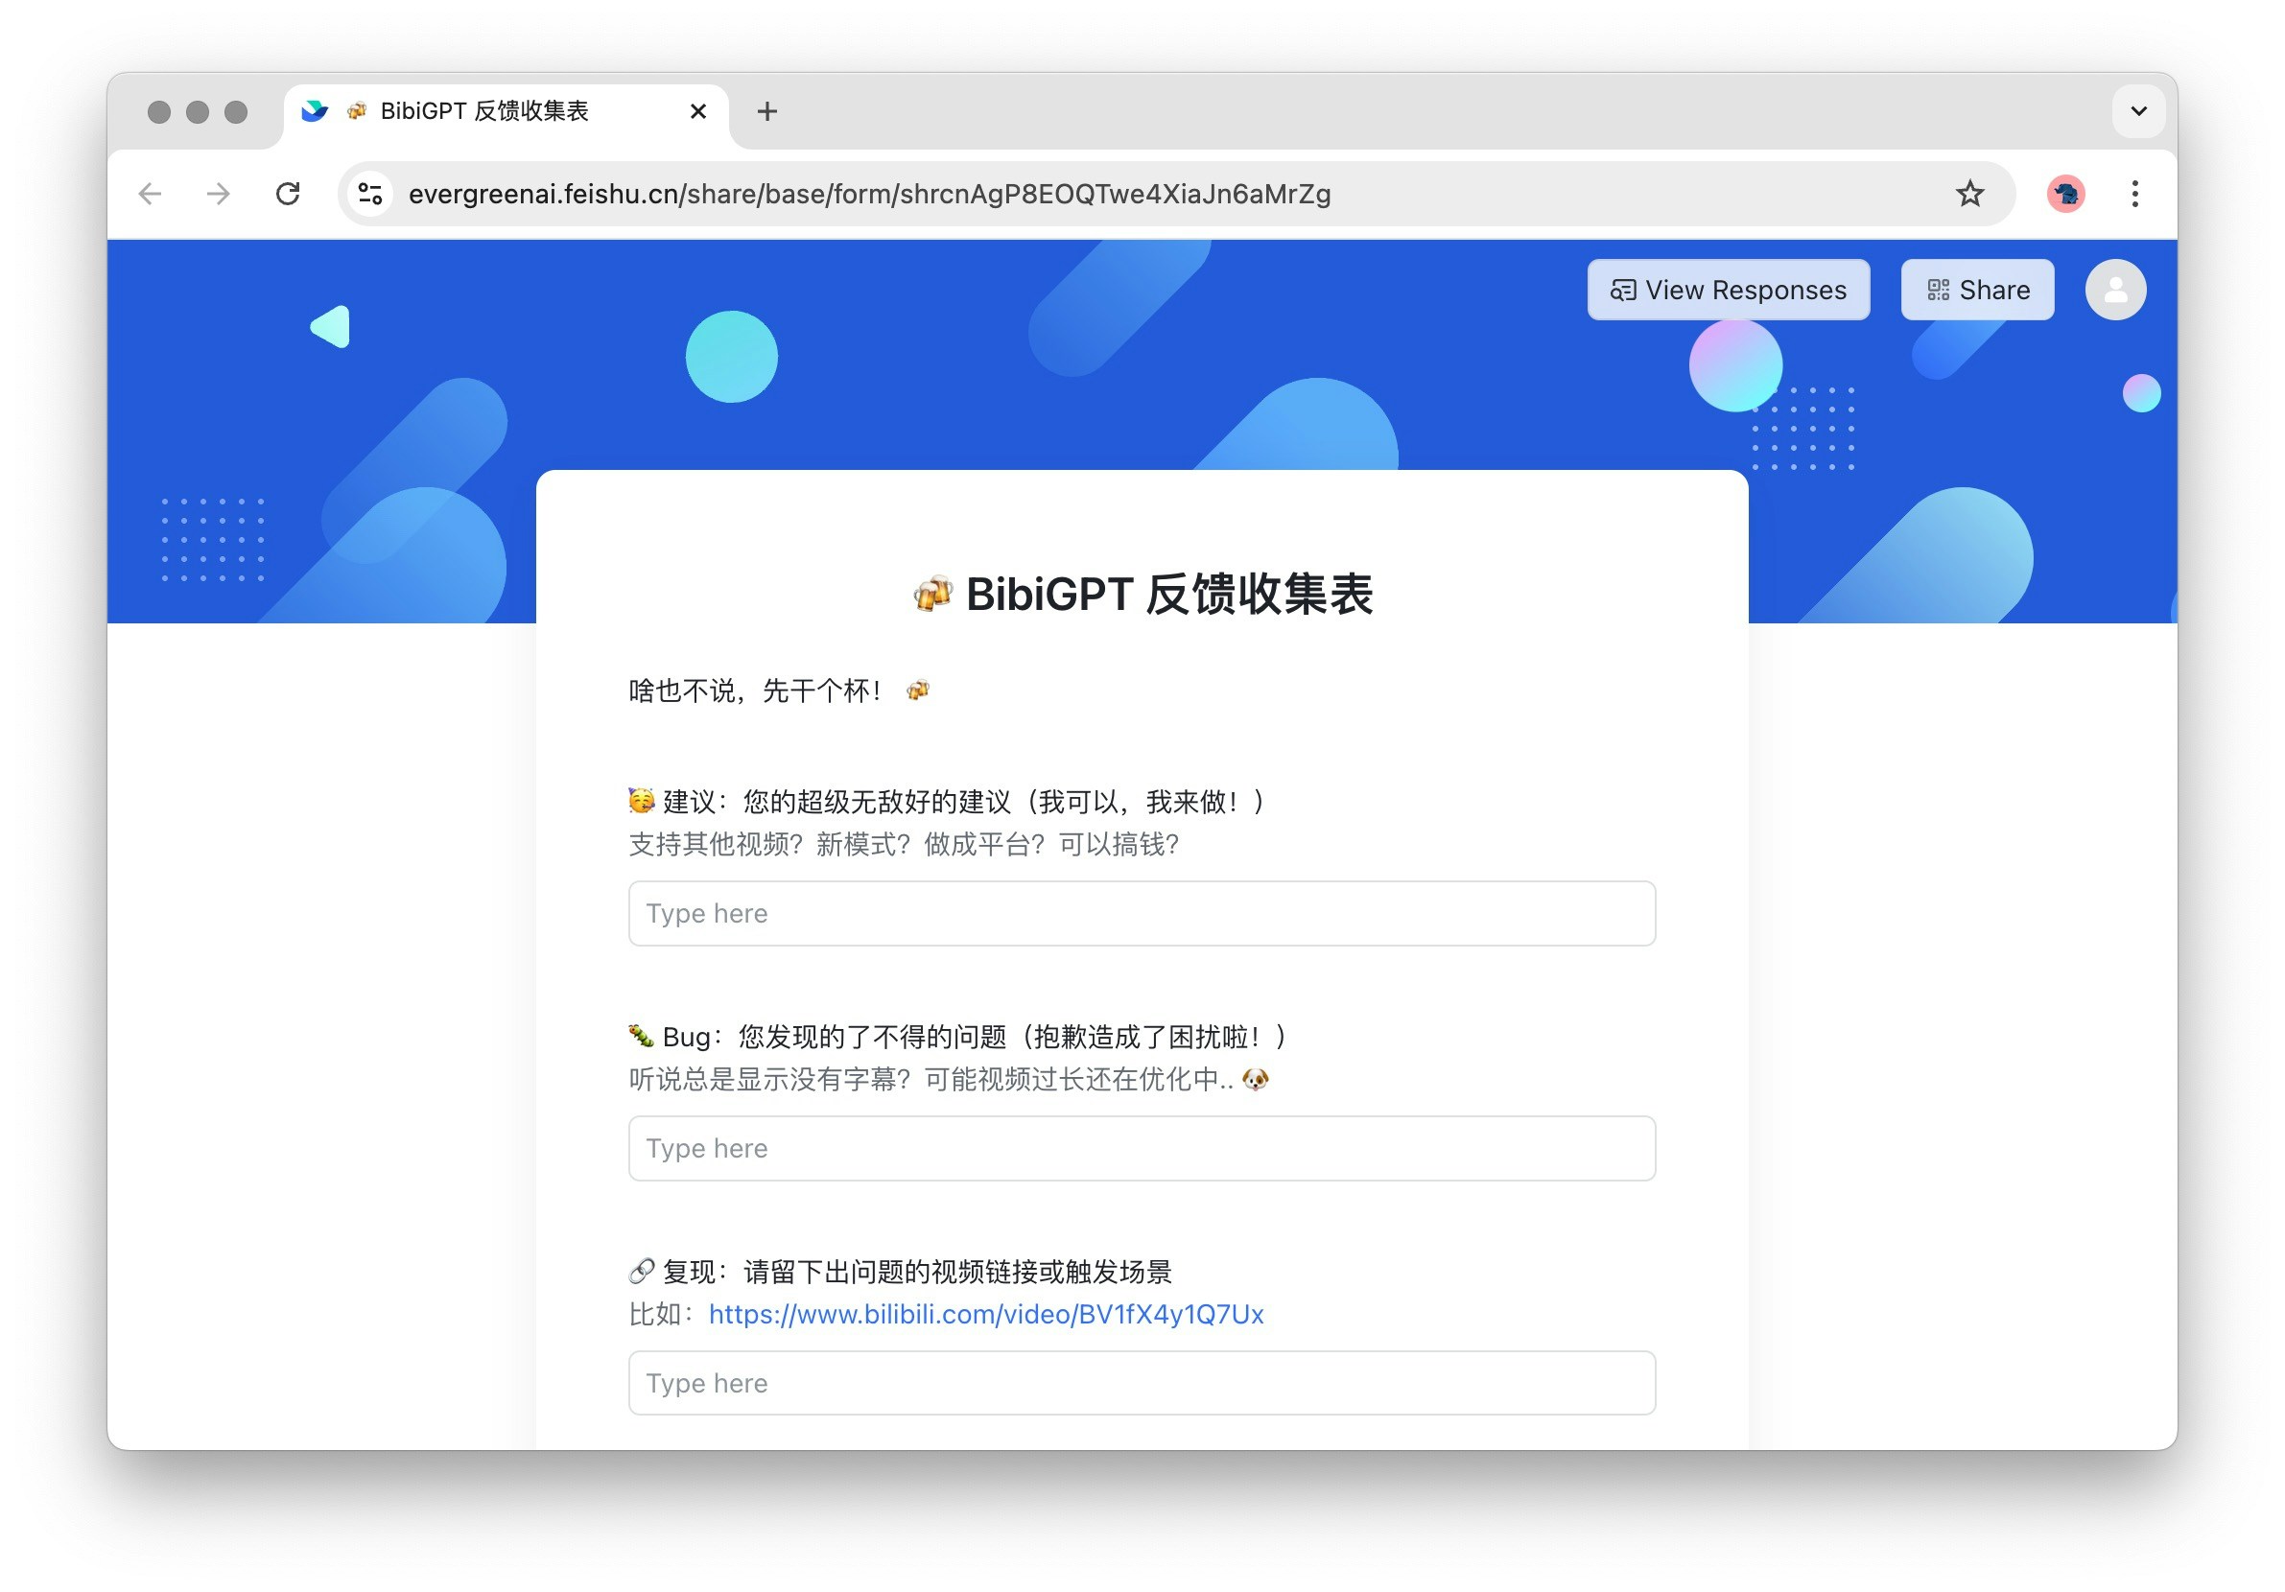Focus the 复现 reproduction link field

click(x=1142, y=1383)
